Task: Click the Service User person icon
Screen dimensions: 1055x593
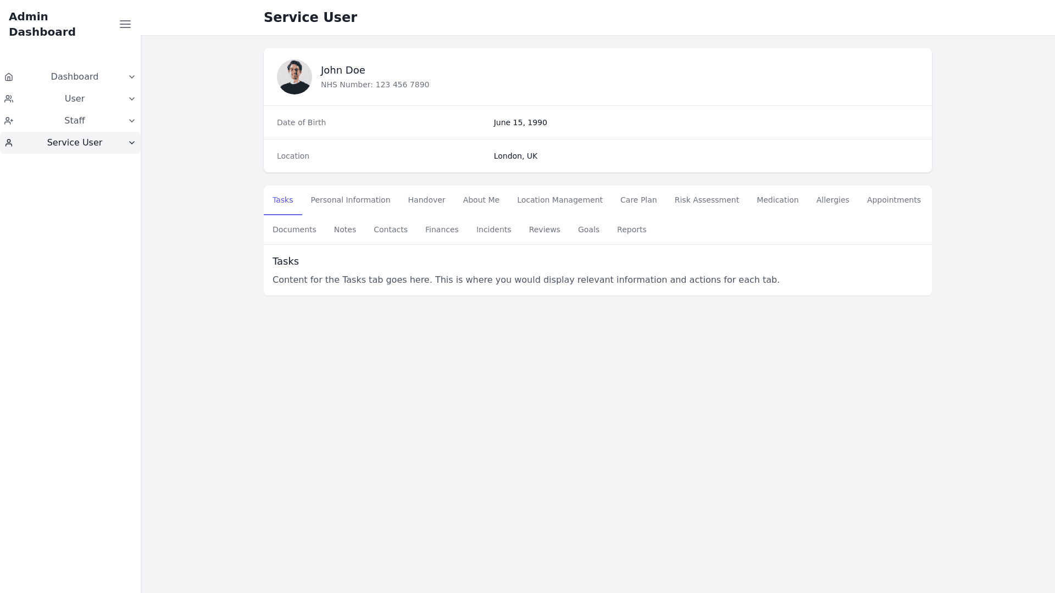Action: pos(9,143)
